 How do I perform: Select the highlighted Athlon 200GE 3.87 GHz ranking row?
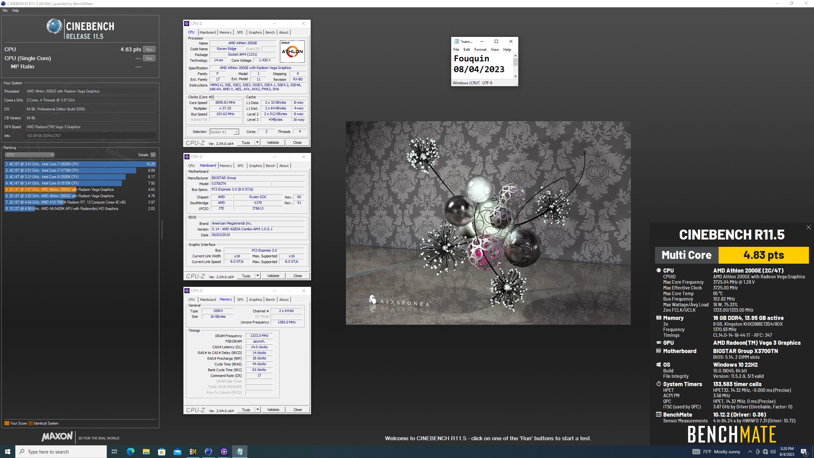point(80,190)
